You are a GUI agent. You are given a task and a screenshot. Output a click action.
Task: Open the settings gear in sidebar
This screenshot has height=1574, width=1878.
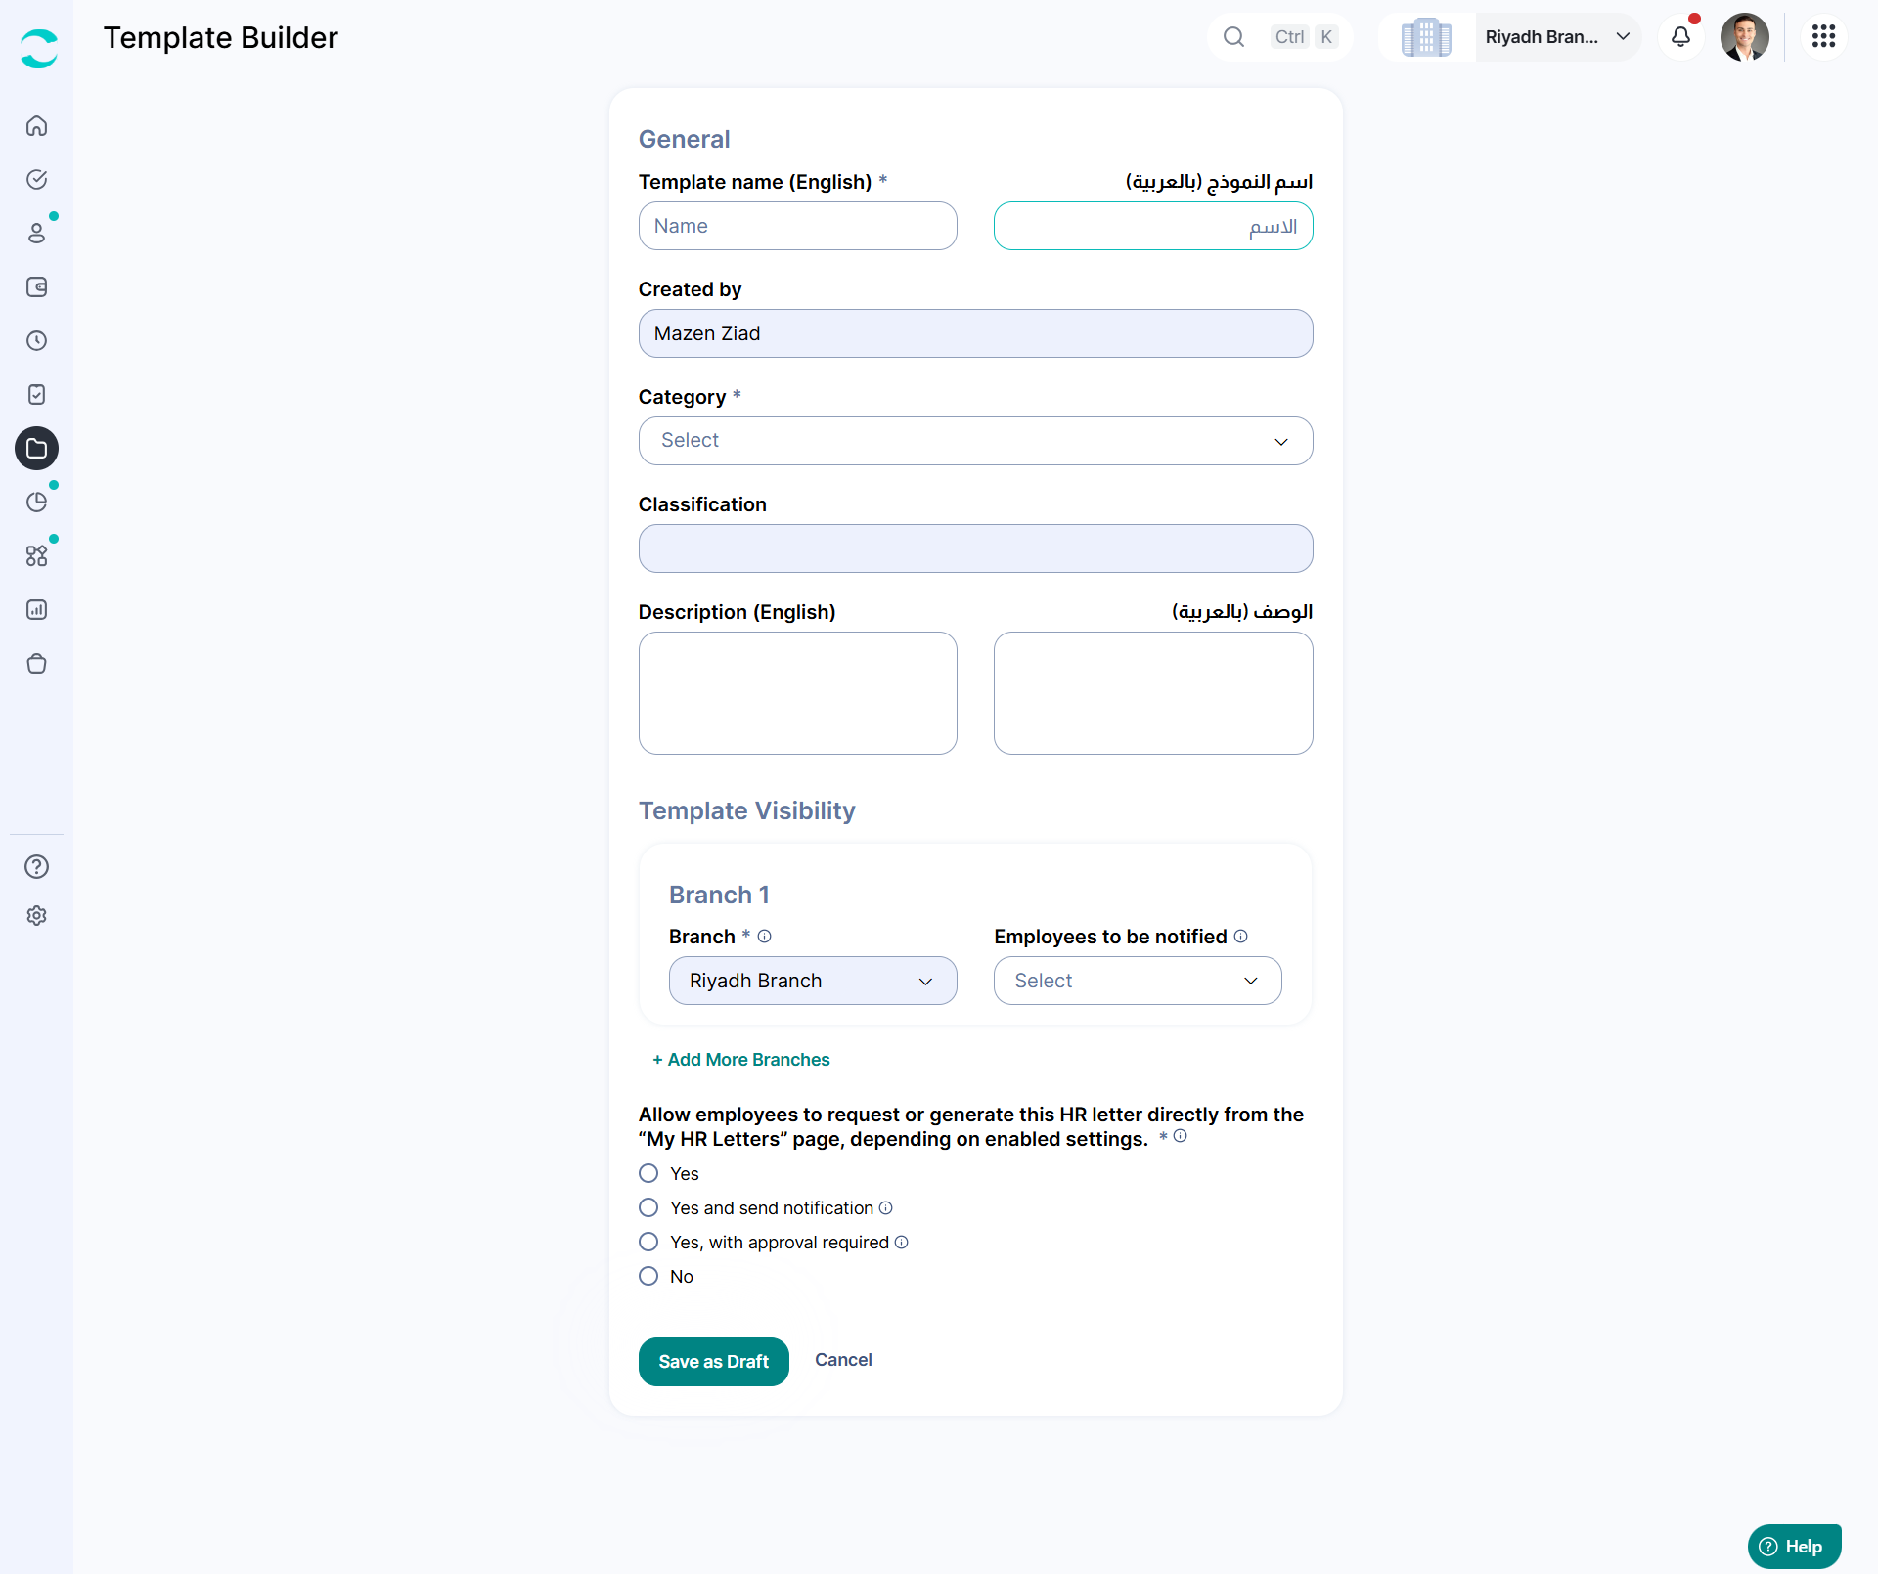click(36, 915)
